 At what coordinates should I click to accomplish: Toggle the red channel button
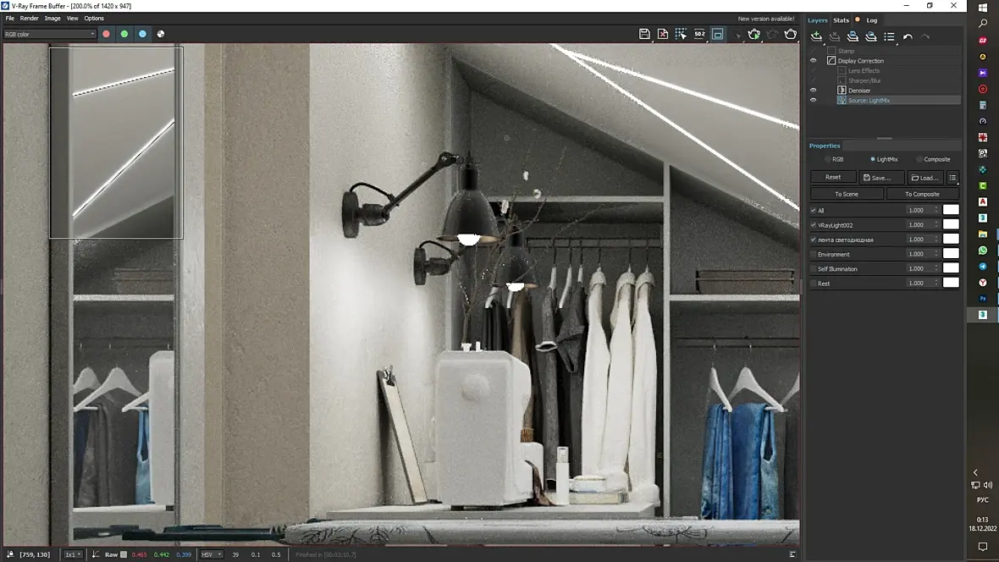(x=107, y=34)
